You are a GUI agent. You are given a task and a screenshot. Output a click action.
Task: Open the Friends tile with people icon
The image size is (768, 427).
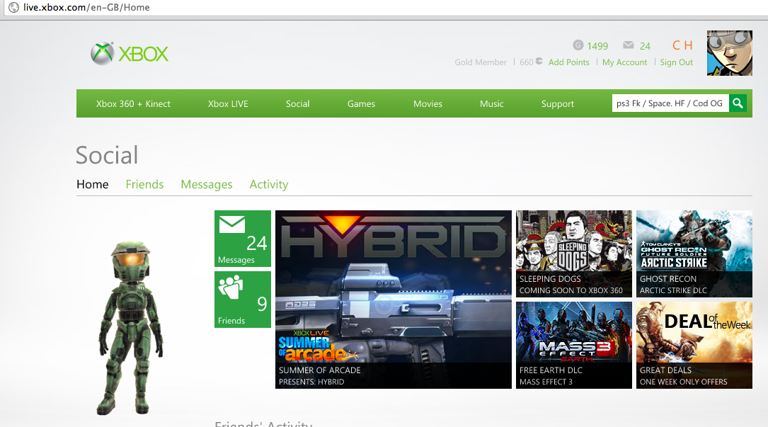(x=243, y=300)
